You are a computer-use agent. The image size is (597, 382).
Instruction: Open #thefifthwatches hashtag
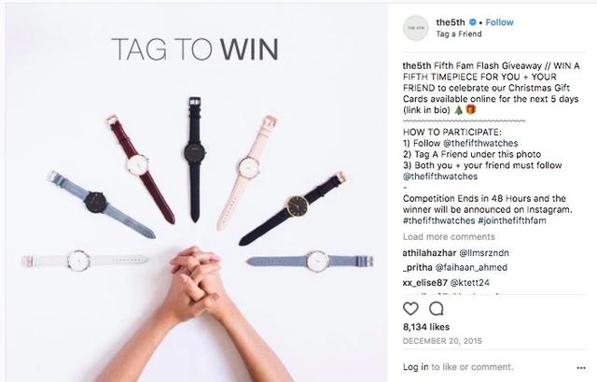point(439,220)
